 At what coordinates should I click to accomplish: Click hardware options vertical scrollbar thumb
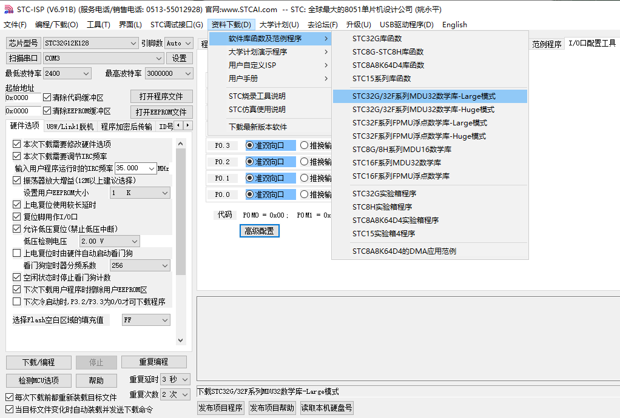tap(181, 211)
